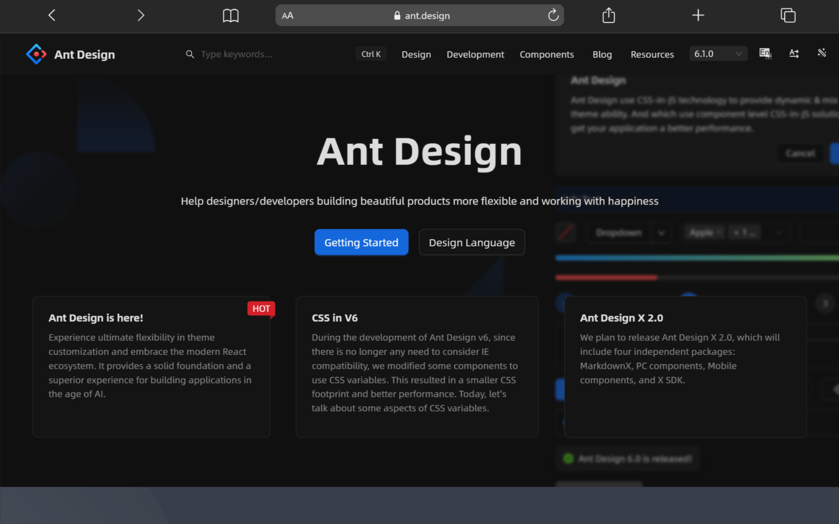The height and width of the screenshot is (524, 839).
Task: Open the theme editor magic wand icon
Action: tap(822, 53)
